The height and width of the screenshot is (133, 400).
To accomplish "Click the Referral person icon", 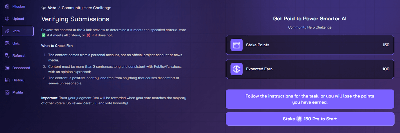I will click(x=7, y=55).
